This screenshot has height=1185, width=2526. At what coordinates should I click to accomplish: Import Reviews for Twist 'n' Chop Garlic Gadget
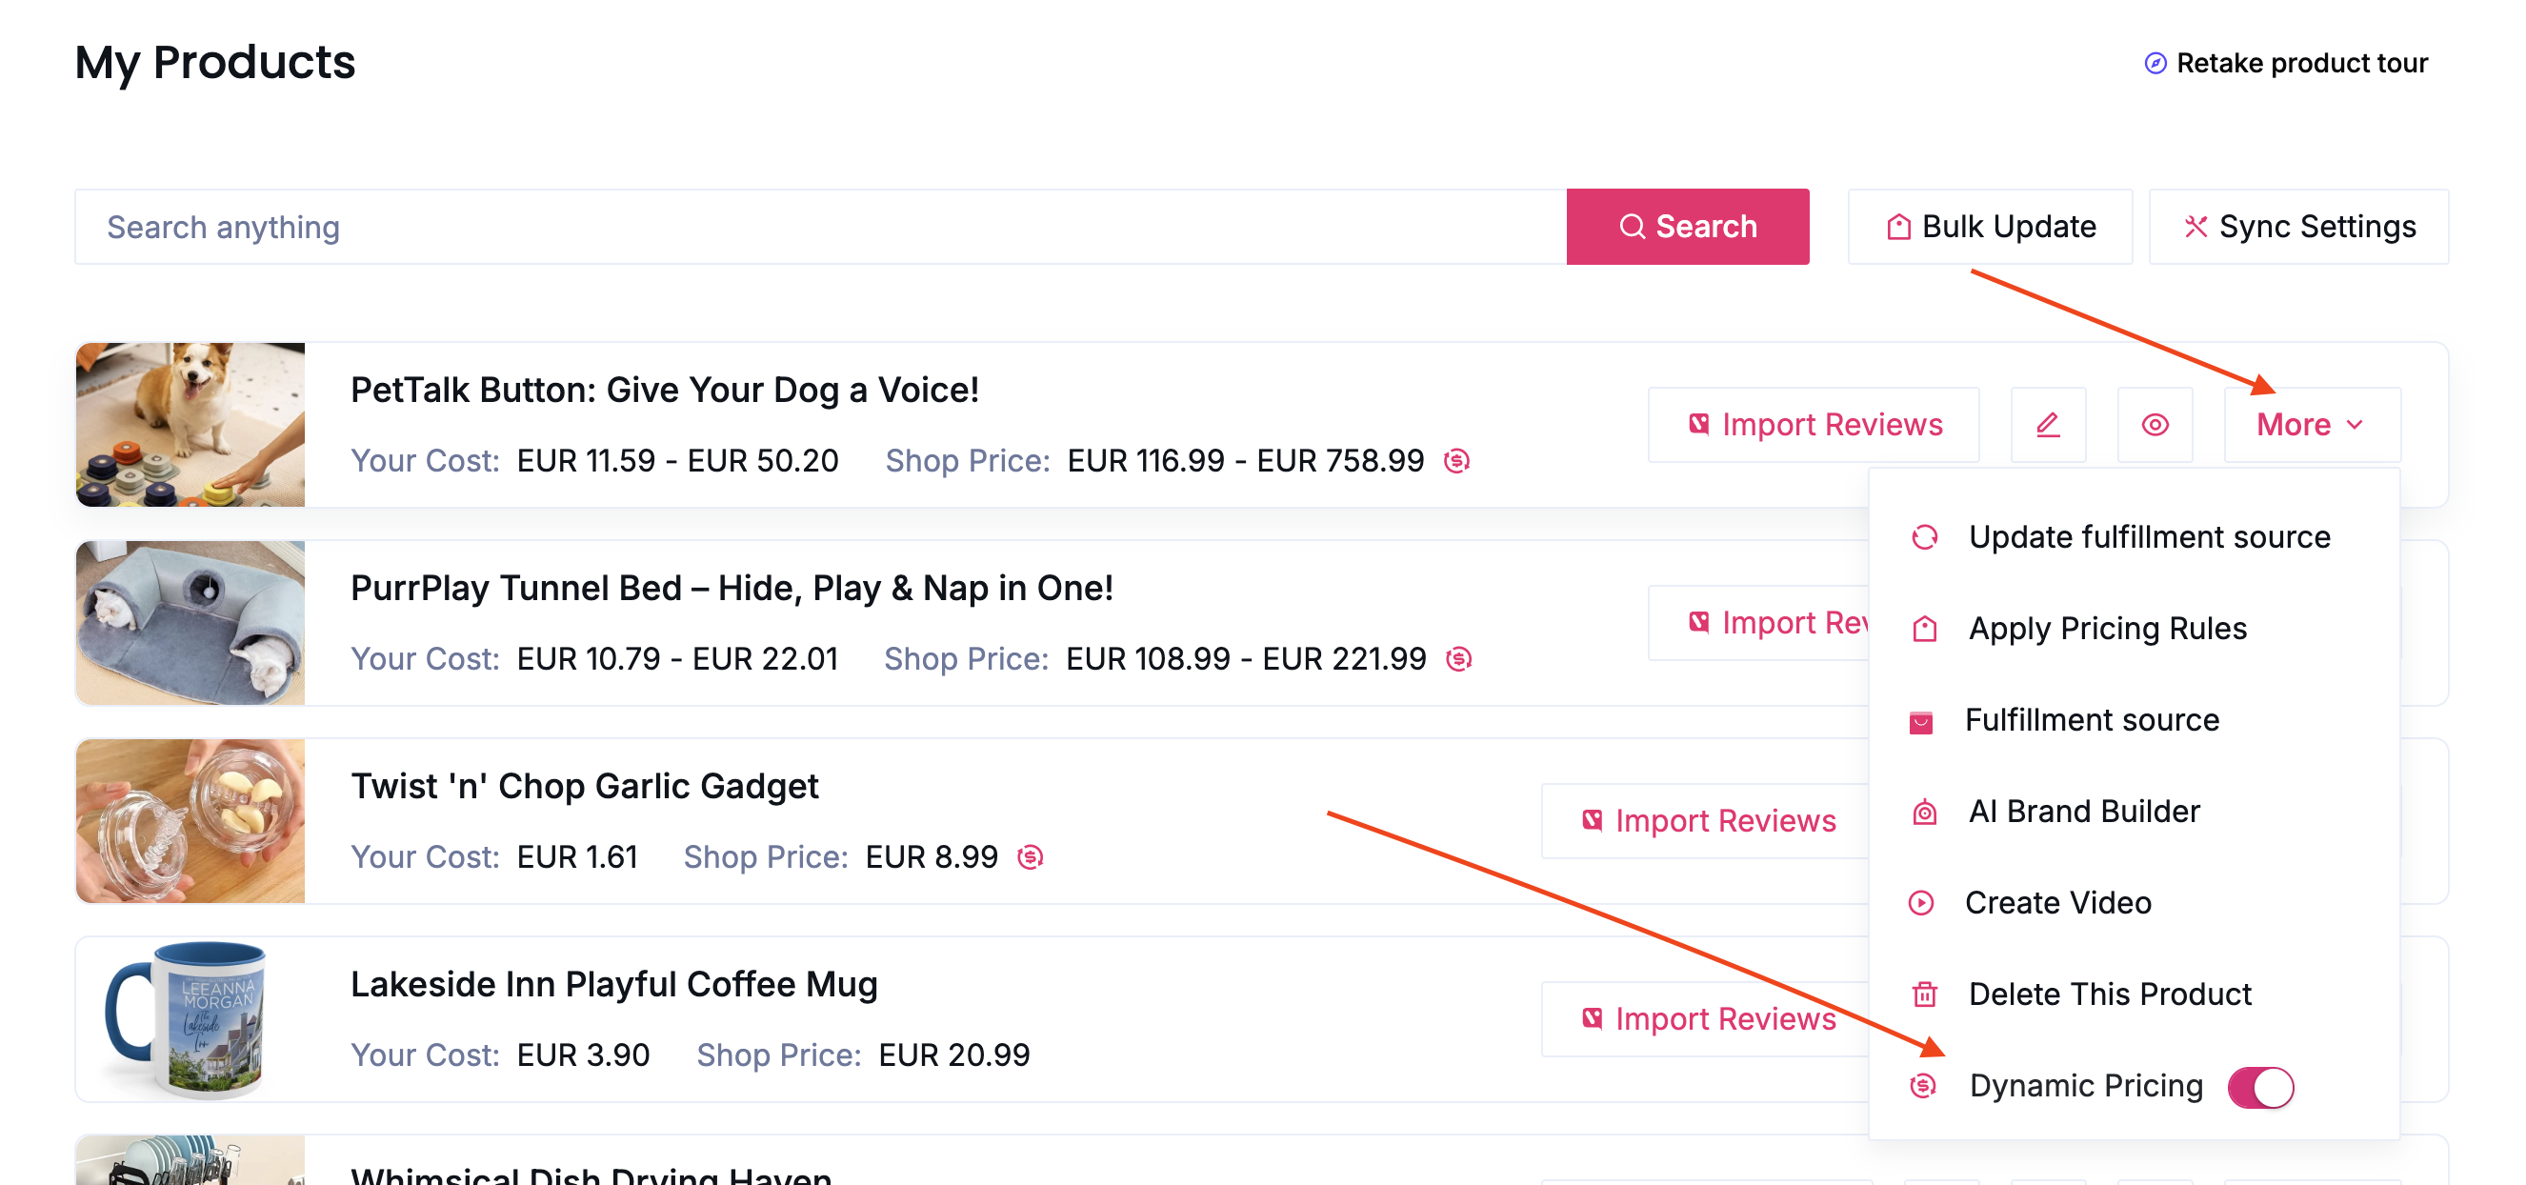click(x=1708, y=820)
